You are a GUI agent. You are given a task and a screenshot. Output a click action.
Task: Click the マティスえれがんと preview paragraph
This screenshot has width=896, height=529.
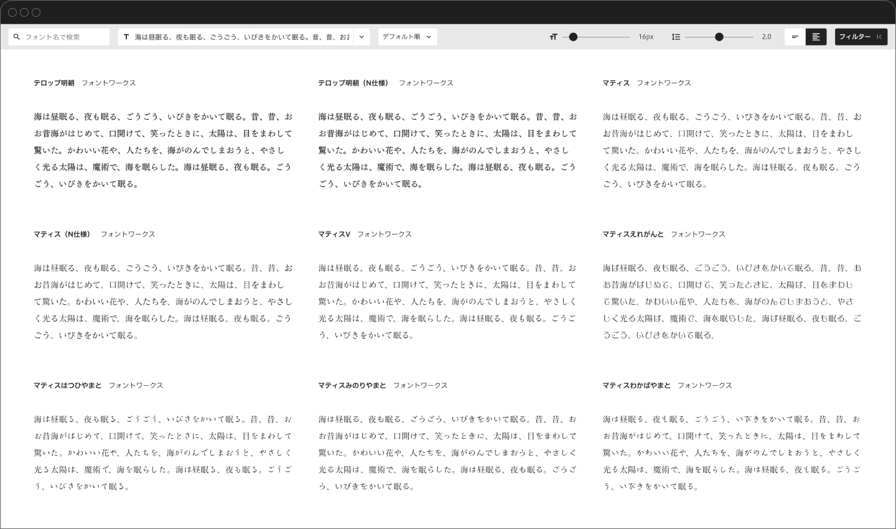(732, 301)
